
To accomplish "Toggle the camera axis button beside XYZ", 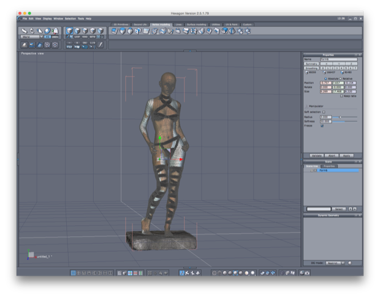I will pos(55,37).
